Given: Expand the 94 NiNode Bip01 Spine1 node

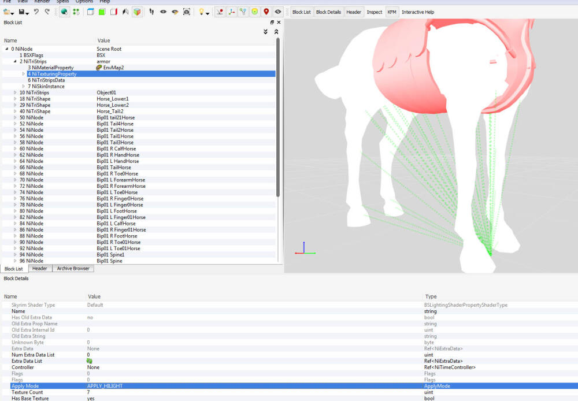Looking at the screenshot, I should tap(15, 255).
